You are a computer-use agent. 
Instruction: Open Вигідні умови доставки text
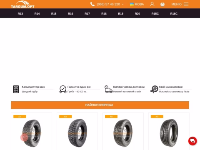coord(129,87)
